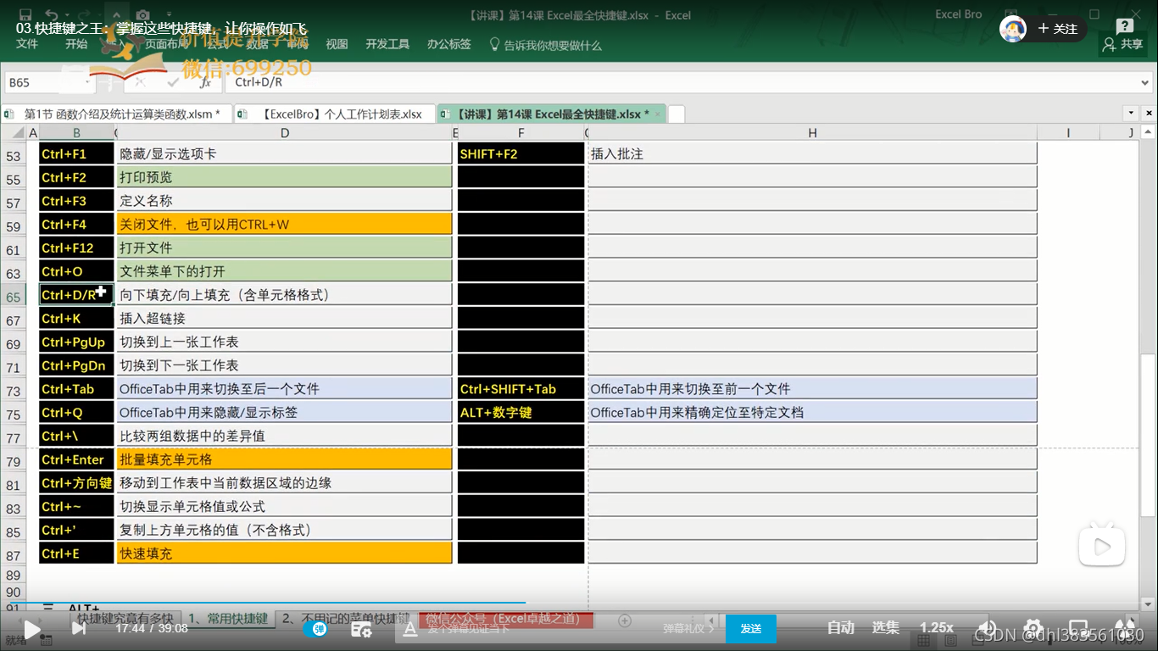1158x651 pixels.
Task: Seek using the video progress bar
Action: pos(579,604)
